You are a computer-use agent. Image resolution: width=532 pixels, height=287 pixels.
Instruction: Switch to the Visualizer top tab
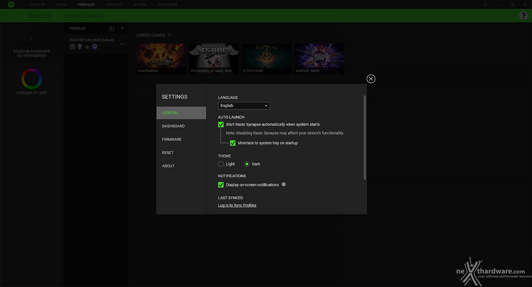167,5
